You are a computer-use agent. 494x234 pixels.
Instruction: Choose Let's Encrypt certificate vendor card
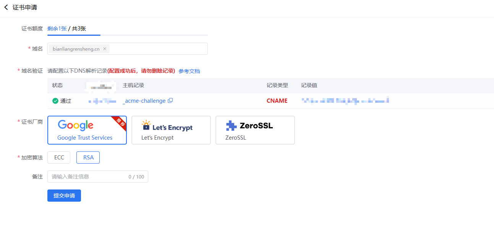pos(171,130)
